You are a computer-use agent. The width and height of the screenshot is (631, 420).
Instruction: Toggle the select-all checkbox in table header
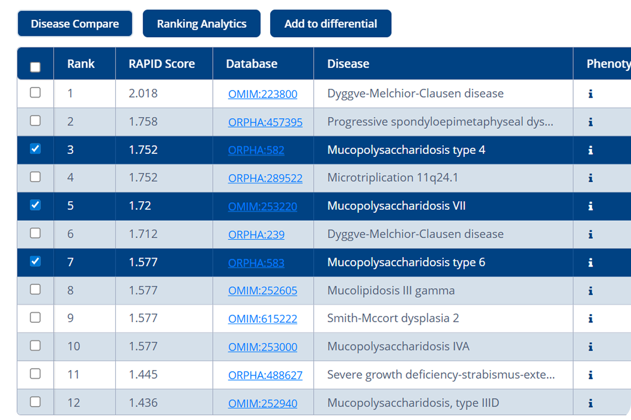35,67
